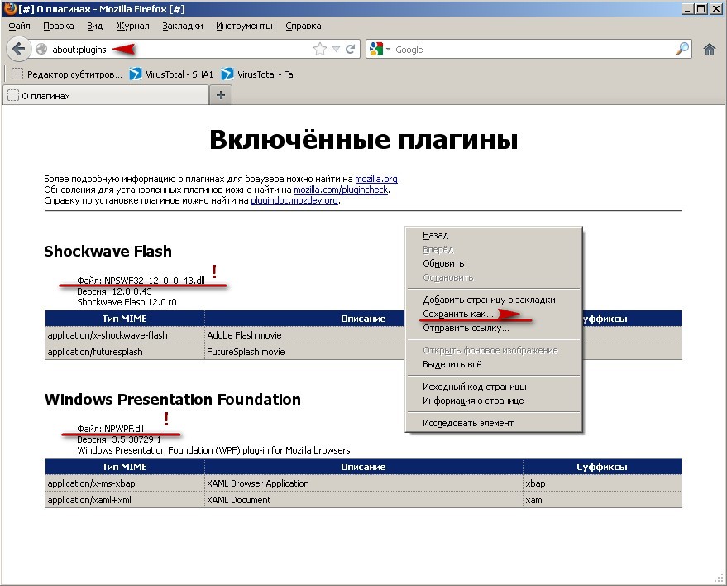Screen dimensions: 727x586
Task: Click the 'Версия: 3.5.30729.1' text
Action: coord(119,439)
